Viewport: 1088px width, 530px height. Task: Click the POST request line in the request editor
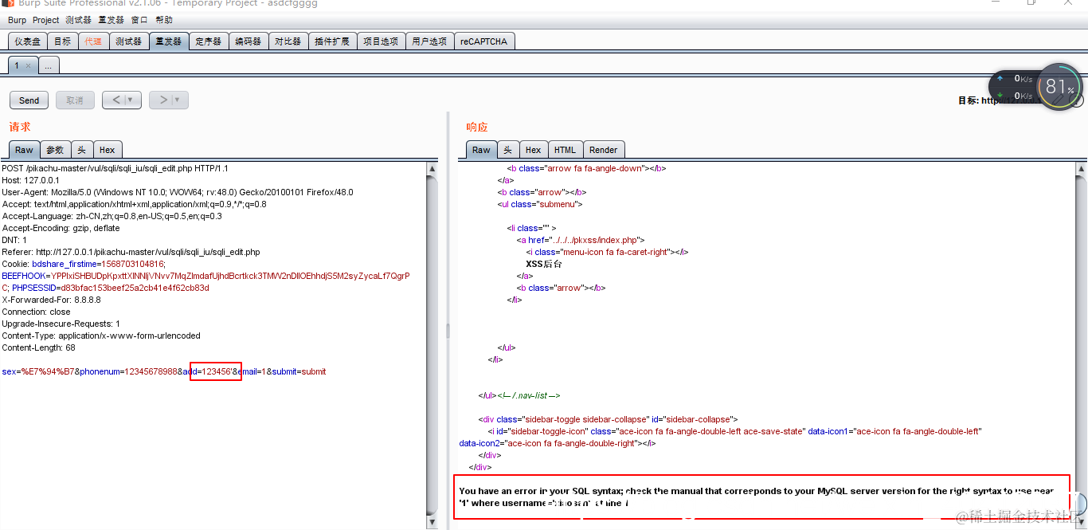(115, 168)
